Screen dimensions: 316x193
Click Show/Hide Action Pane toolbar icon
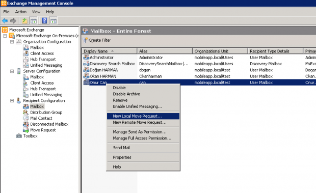tap(54, 21)
